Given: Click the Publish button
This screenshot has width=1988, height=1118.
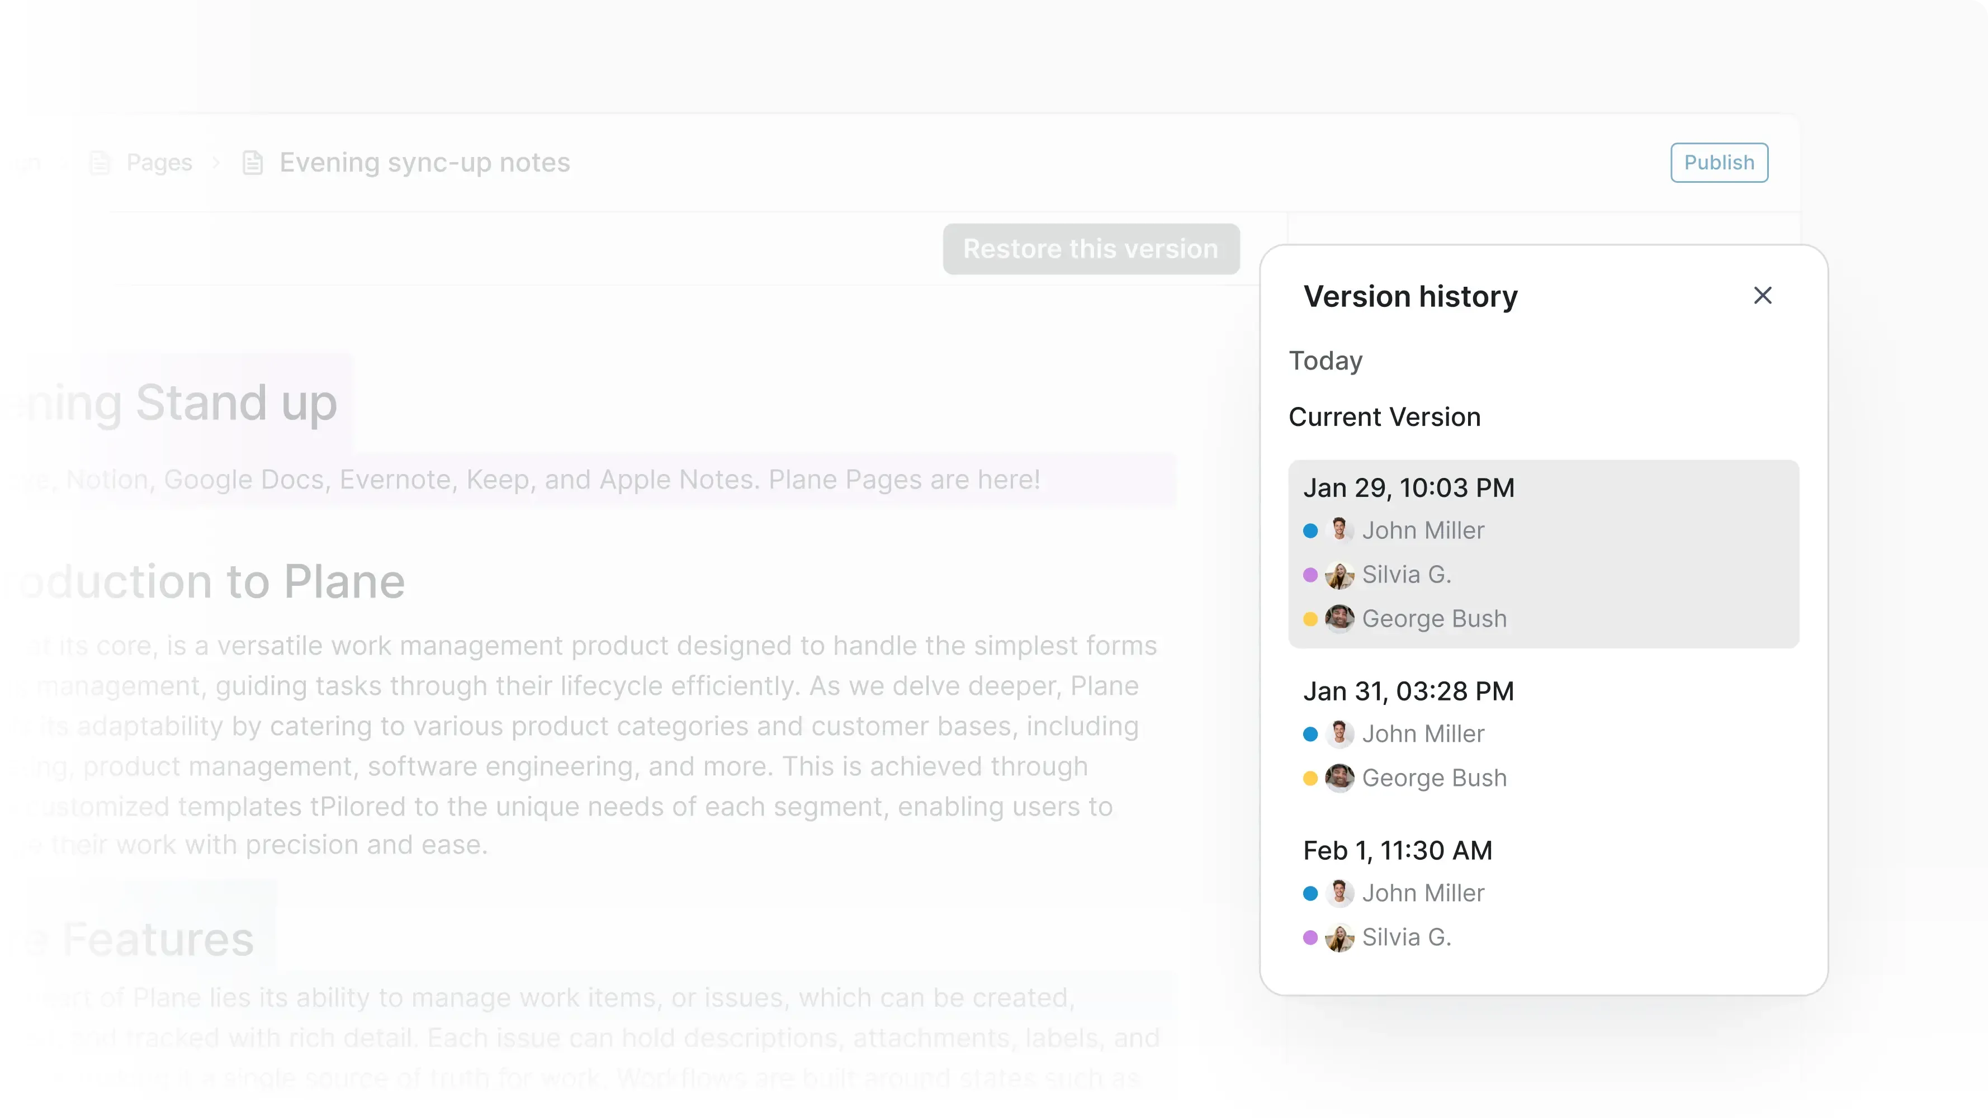Looking at the screenshot, I should pyautogui.click(x=1719, y=162).
